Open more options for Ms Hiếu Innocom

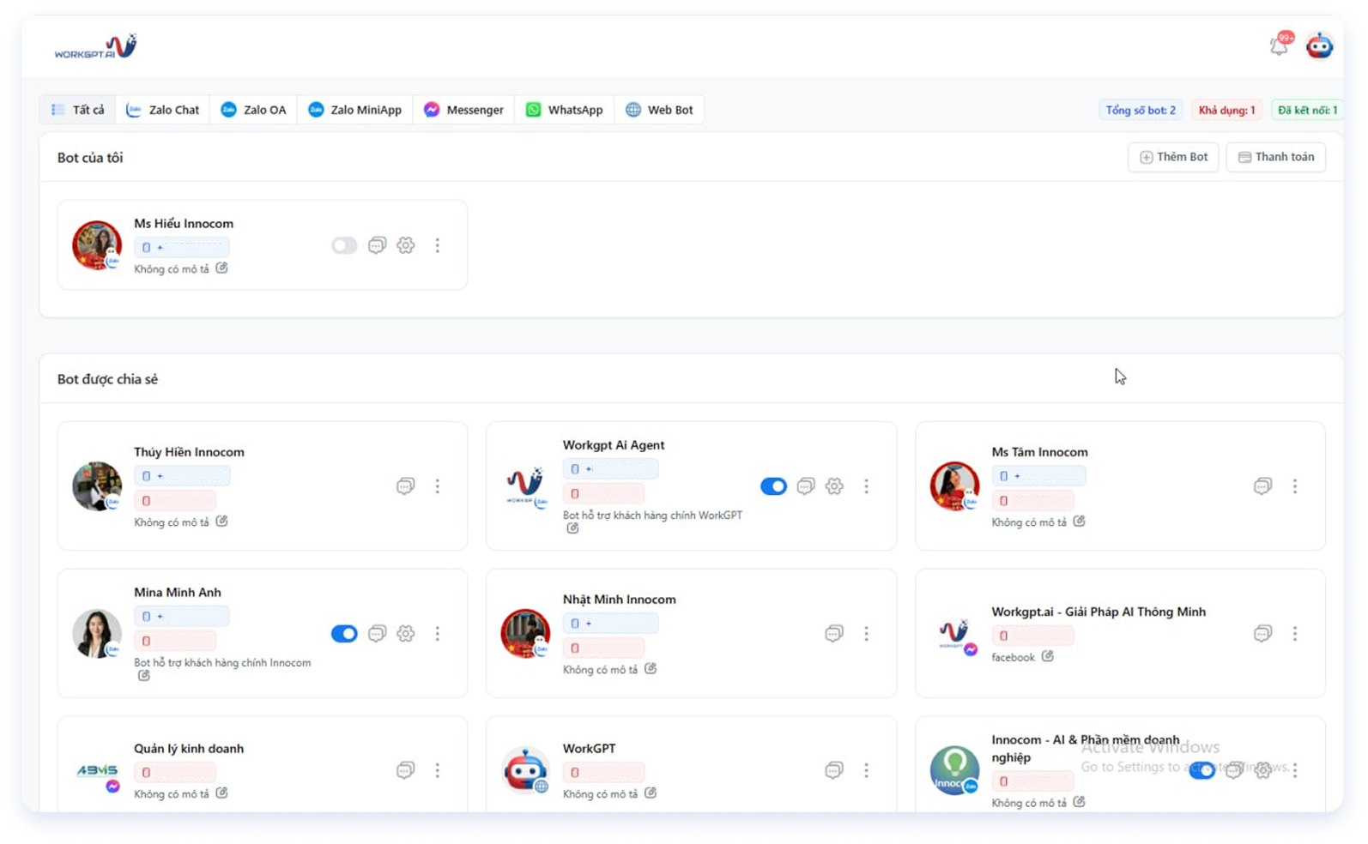click(438, 245)
